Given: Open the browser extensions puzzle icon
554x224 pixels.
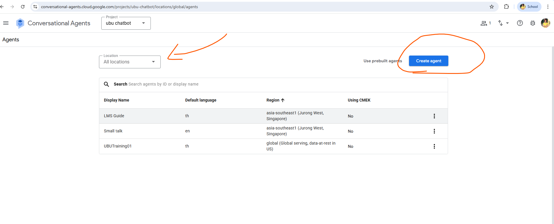Looking at the screenshot, I should 506,7.
